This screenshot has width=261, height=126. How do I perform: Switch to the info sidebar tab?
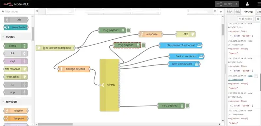(229, 12)
